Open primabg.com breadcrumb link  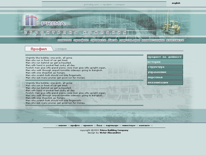point(91,5)
